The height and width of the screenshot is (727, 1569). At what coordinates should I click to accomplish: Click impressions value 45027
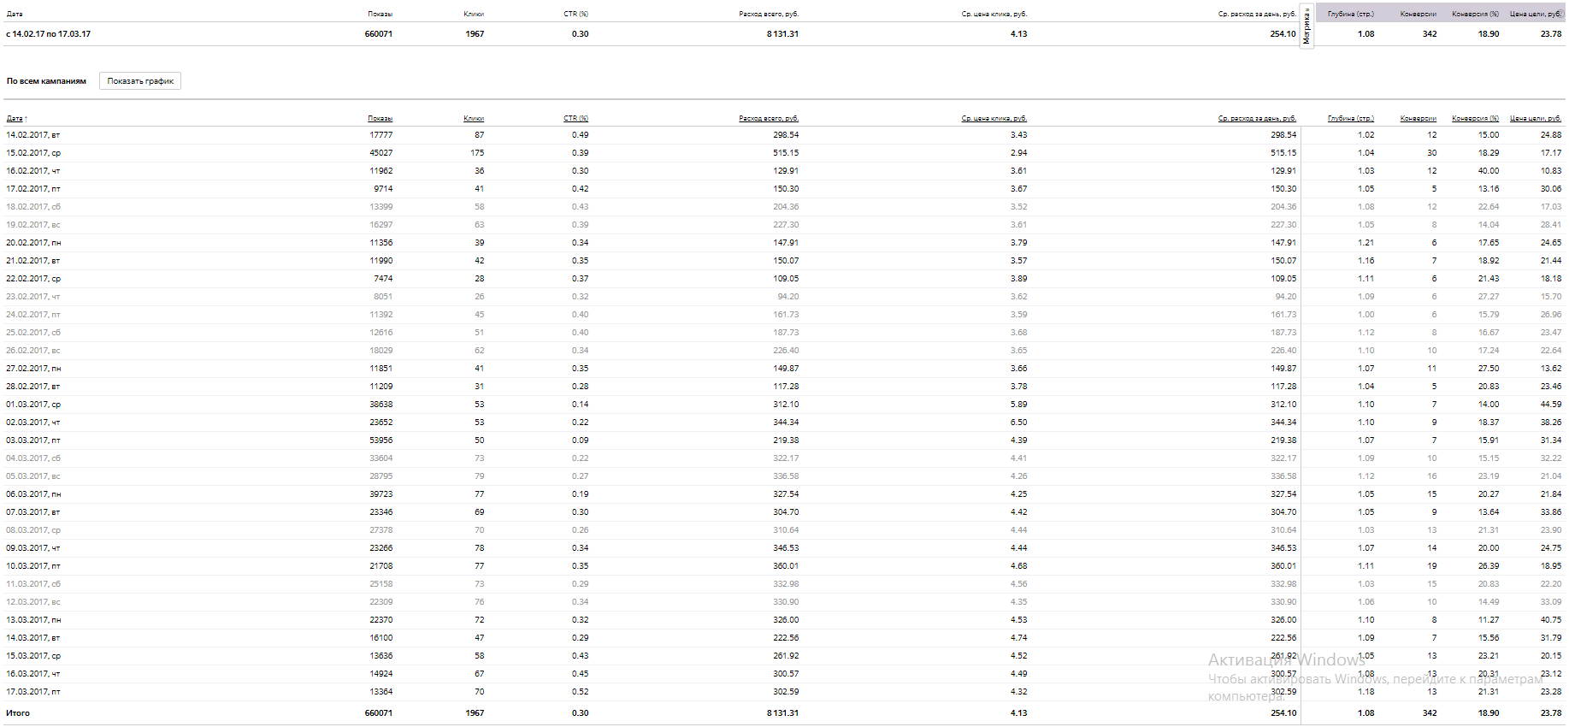tap(381, 153)
